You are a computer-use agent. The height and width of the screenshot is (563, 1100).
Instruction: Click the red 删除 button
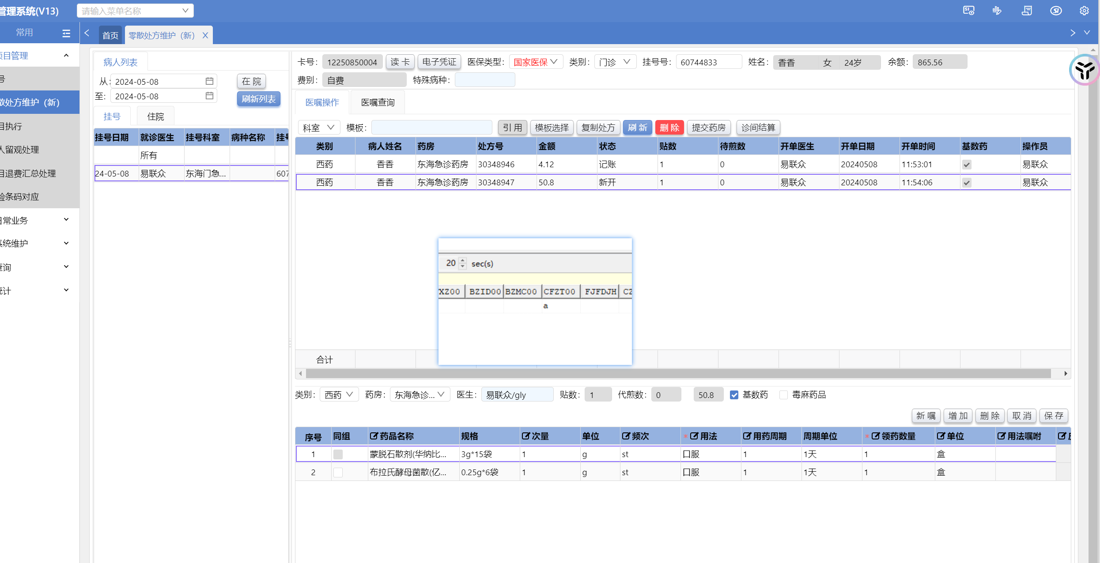click(x=669, y=128)
